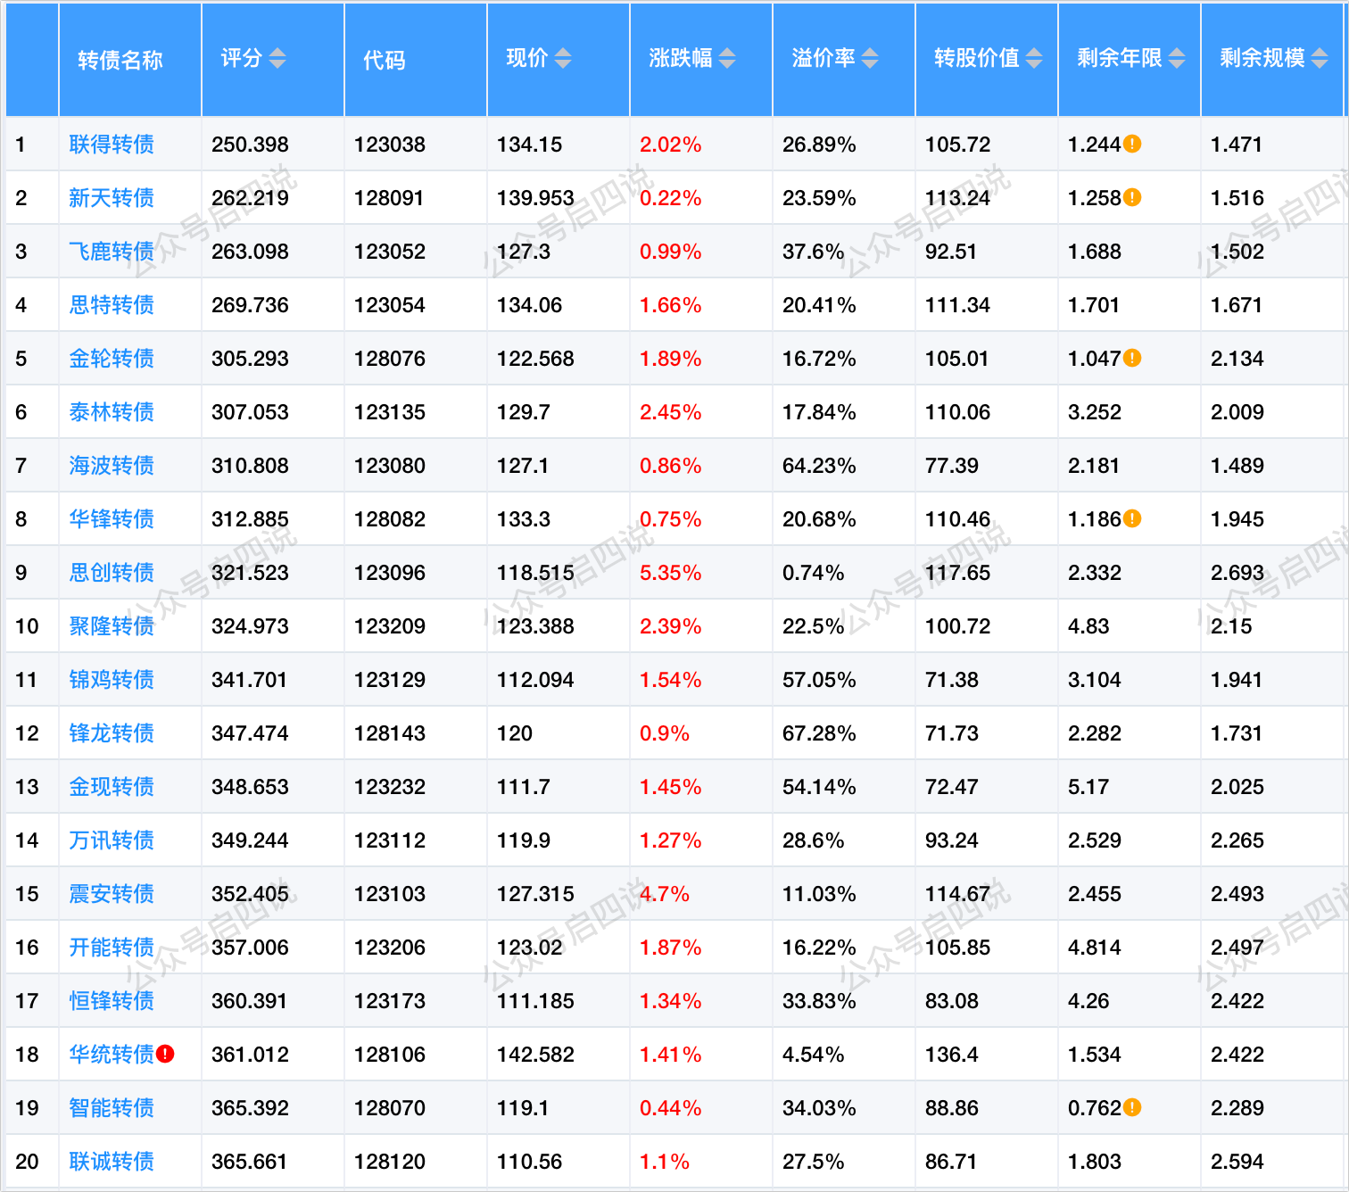Click the 代码 column header
Screen dimensions: 1349x1192
tap(385, 60)
